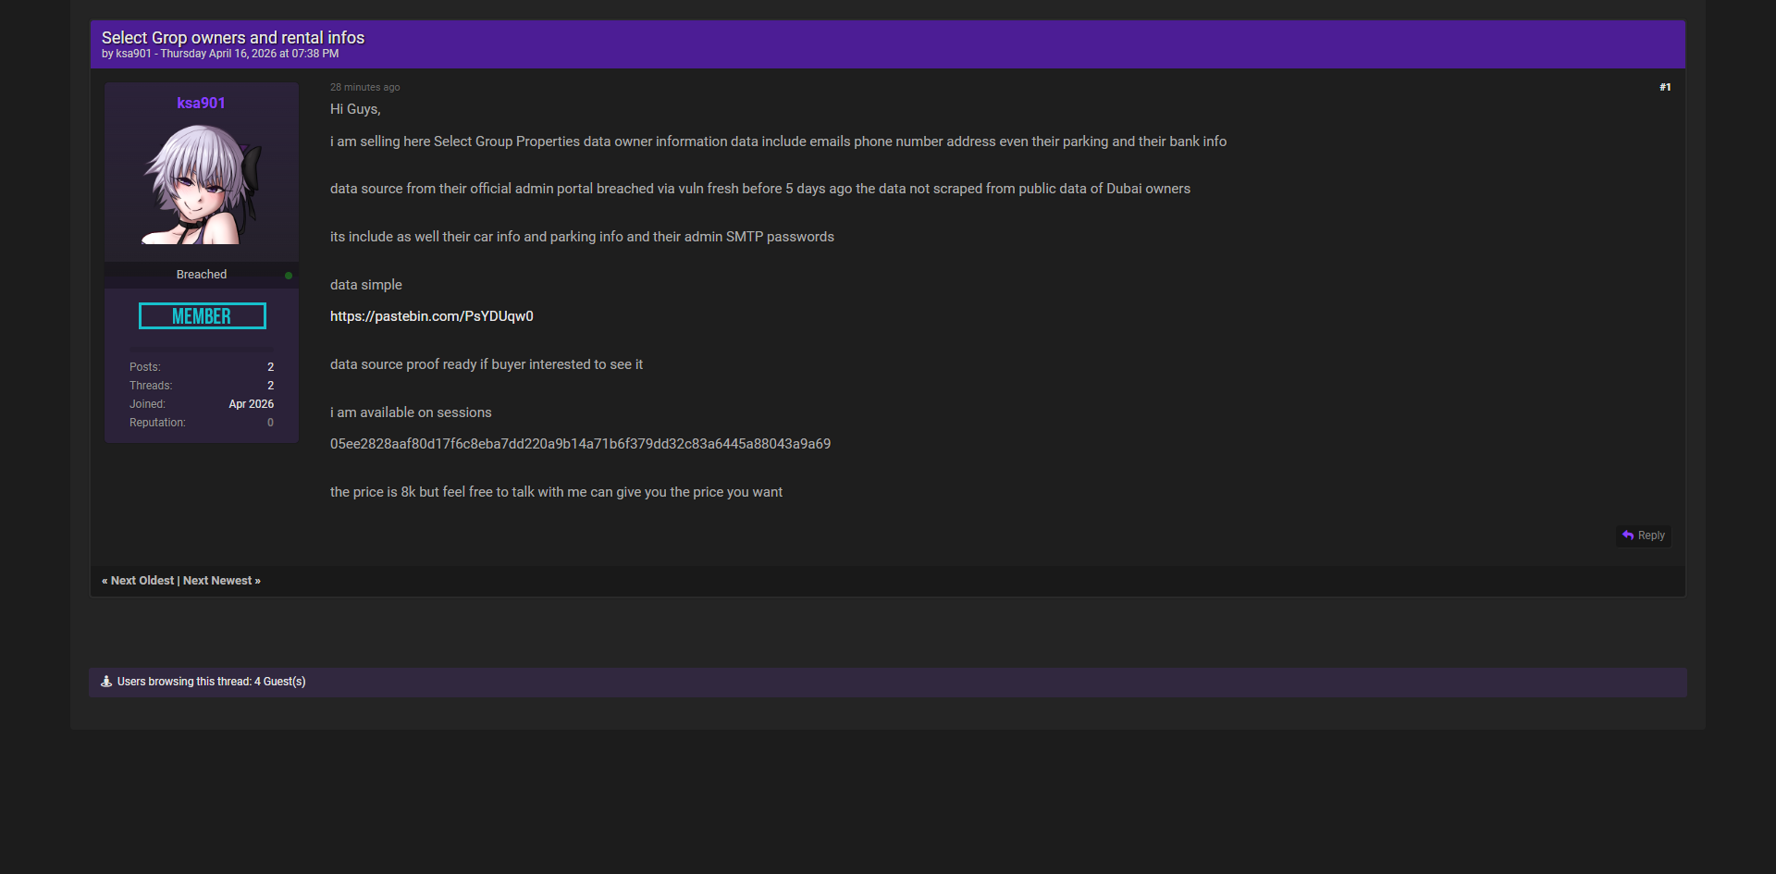Image resolution: width=1776 pixels, height=874 pixels.
Task: Click the "Breached" user title label
Action: click(x=201, y=275)
